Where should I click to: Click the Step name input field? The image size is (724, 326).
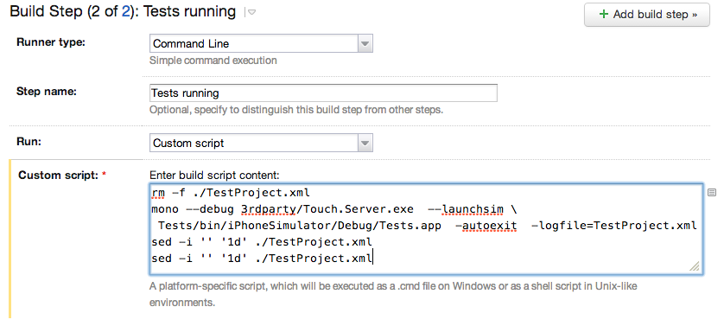pyautogui.click(x=323, y=93)
